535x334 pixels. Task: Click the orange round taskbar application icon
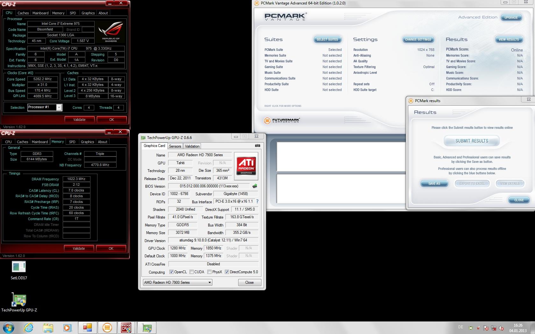[107, 327]
